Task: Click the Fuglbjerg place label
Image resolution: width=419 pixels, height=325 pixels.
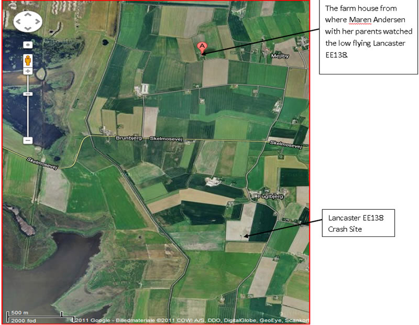Action: click(271, 197)
